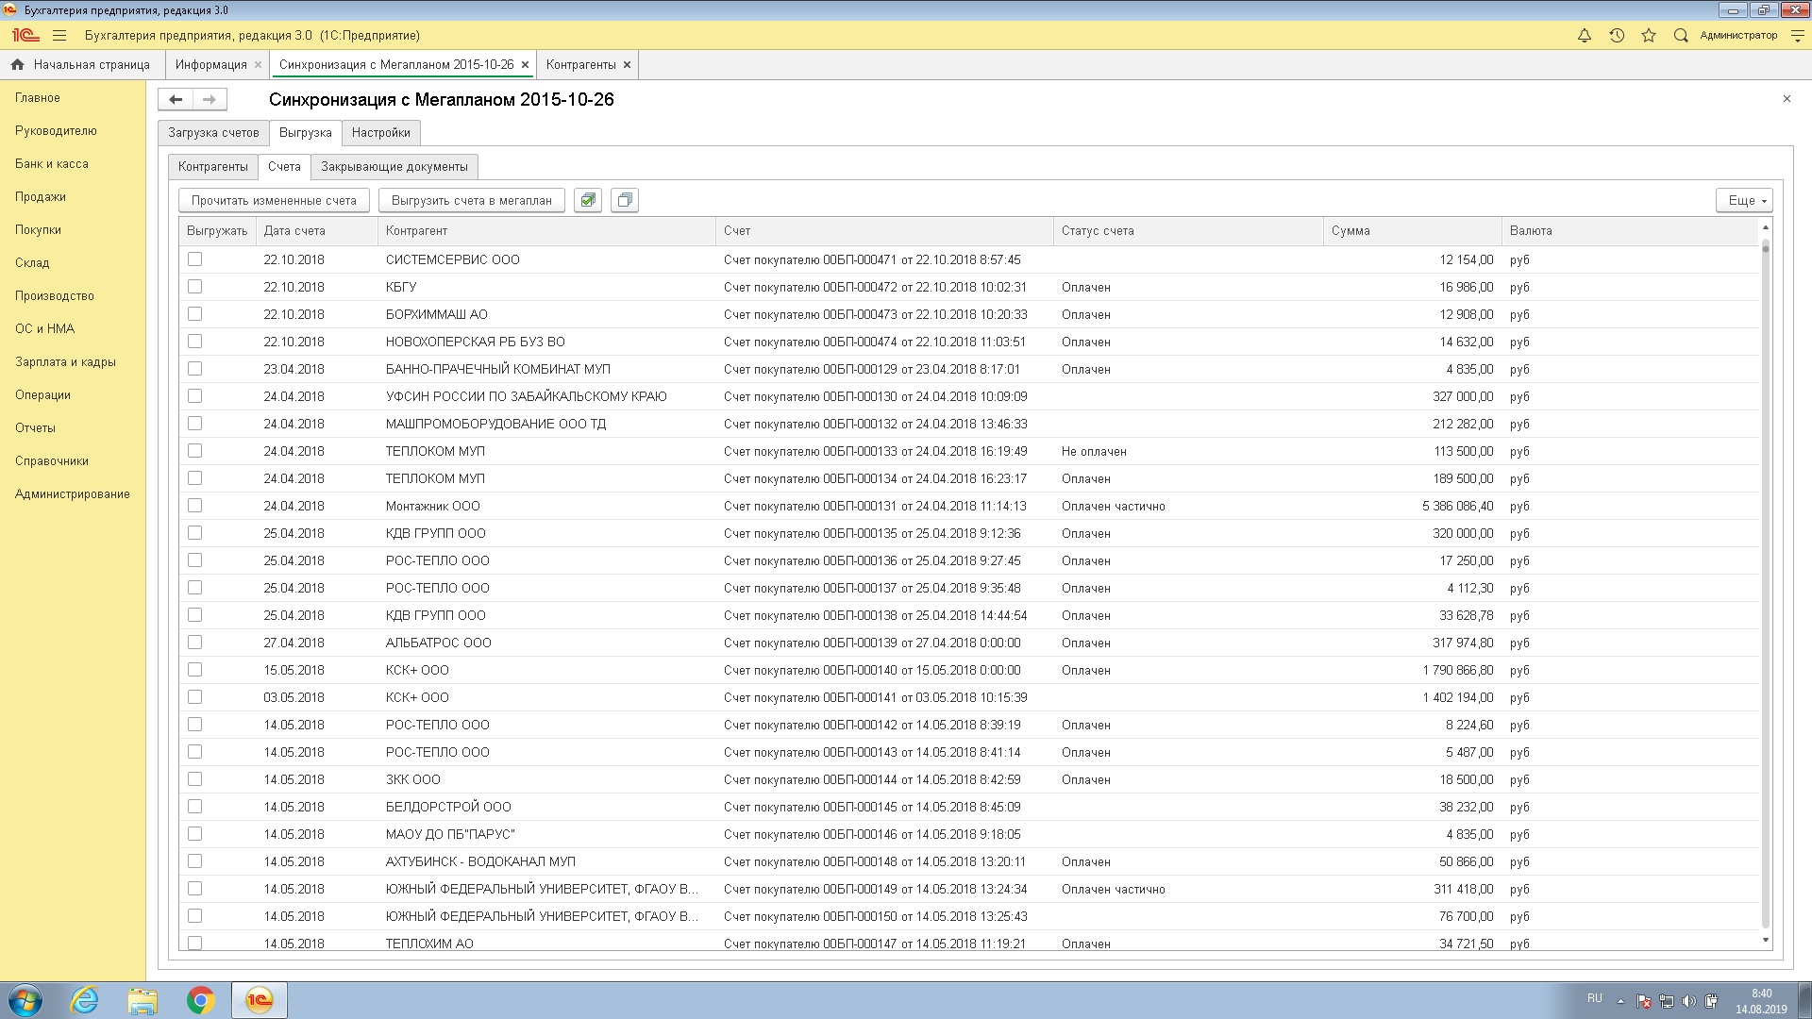Screen dimensions: 1812x1019
Task: Open Продажи section in sidebar
Action: coord(41,197)
